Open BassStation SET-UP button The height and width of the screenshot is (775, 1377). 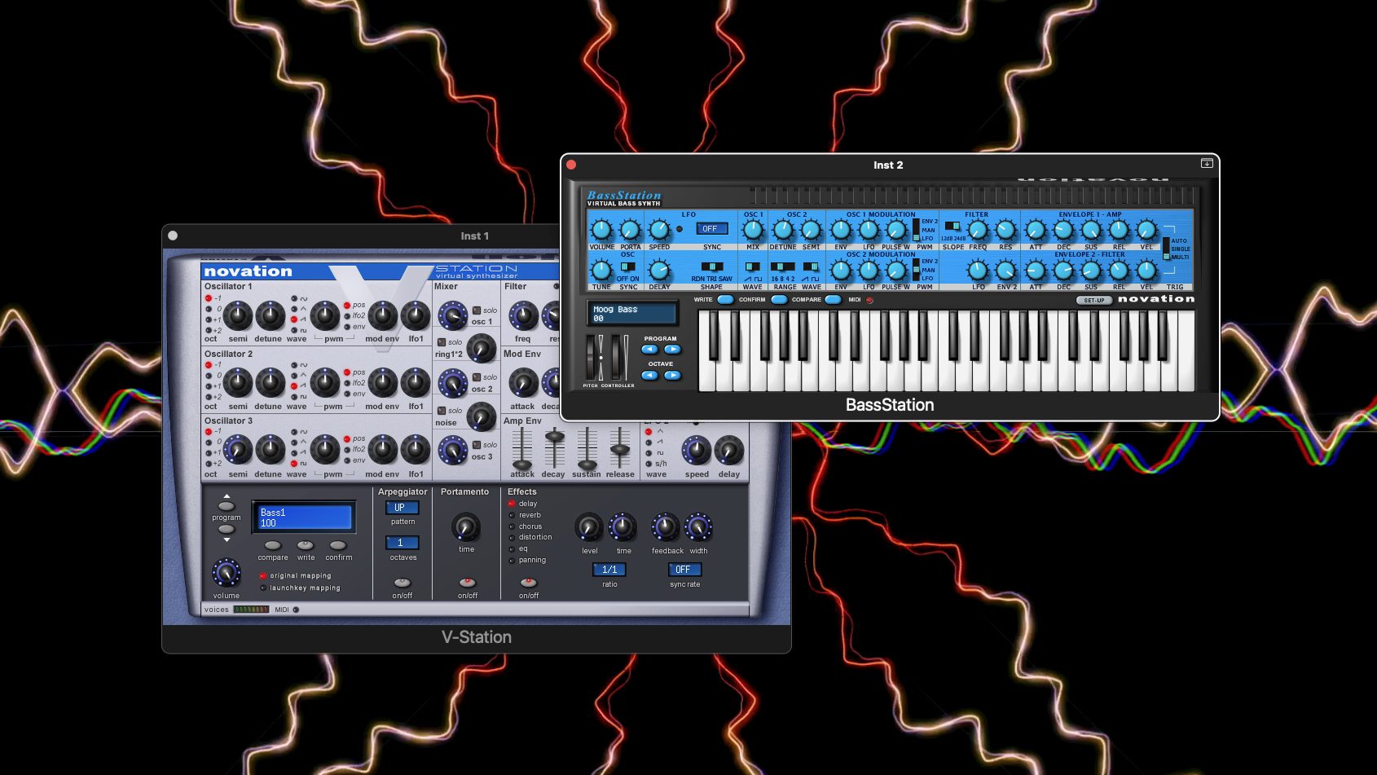pyautogui.click(x=1094, y=300)
